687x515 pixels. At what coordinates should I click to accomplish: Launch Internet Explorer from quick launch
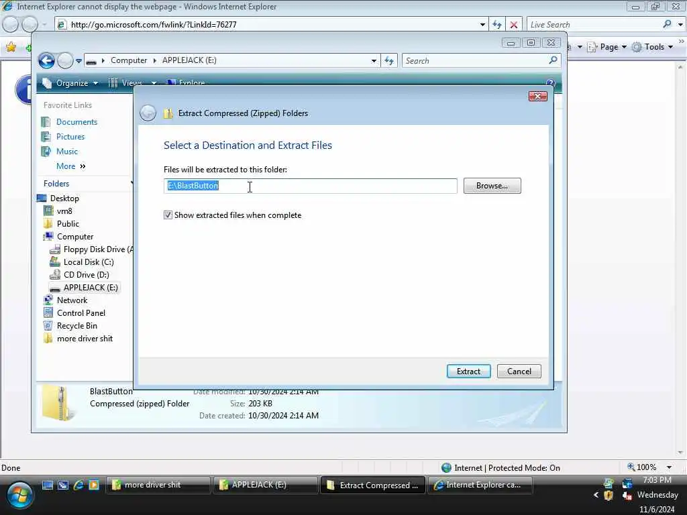(78, 485)
